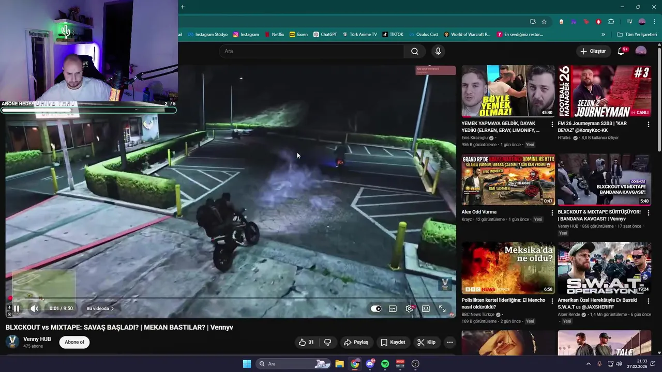This screenshot has width=662, height=372.
Task: Show hidden system tray icons
Action: tap(588, 364)
